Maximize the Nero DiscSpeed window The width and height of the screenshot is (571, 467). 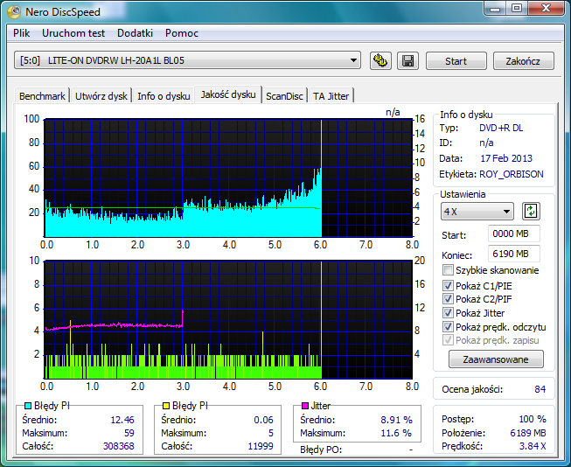[x=517, y=9]
